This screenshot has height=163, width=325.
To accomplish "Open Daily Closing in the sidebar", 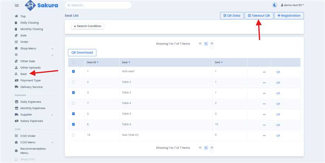I will [29, 23].
